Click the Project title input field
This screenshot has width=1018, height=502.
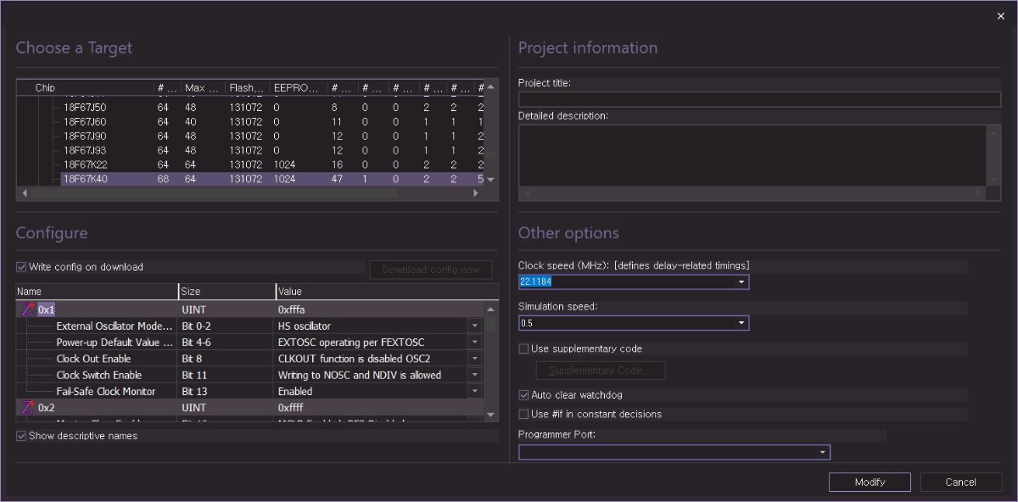[759, 99]
